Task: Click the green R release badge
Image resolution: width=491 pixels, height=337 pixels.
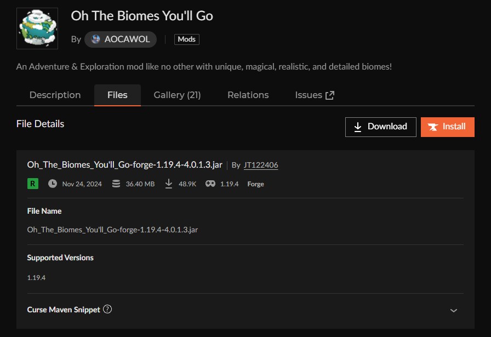Action: pos(33,184)
